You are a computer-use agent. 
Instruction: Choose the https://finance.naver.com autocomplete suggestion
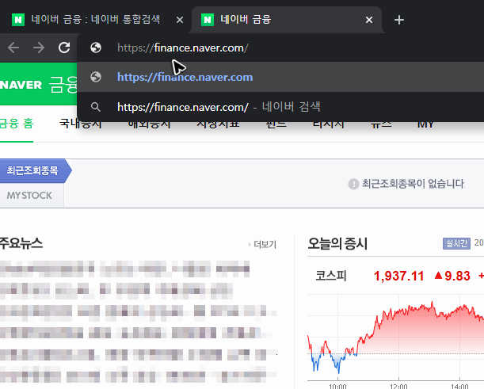(x=280, y=77)
